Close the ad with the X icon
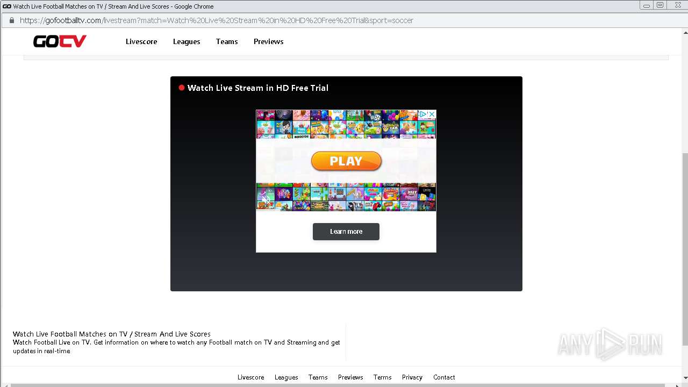Screen dimensions: 688x387 [432, 114]
